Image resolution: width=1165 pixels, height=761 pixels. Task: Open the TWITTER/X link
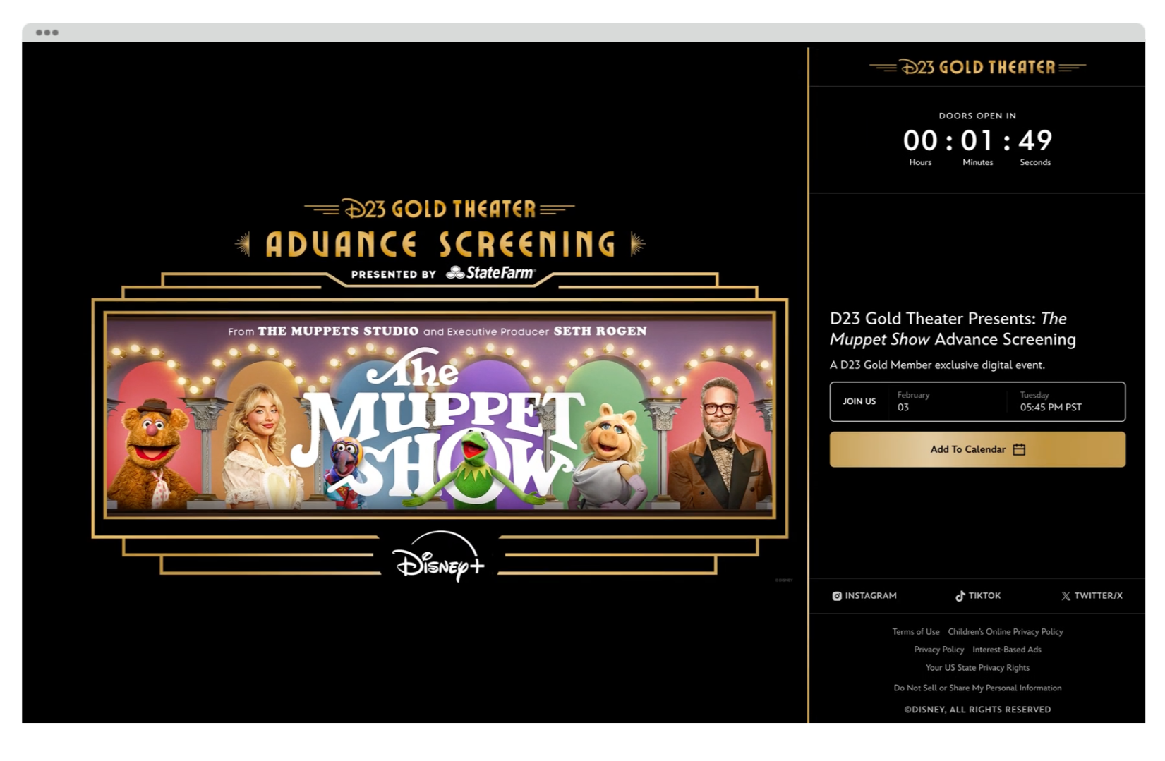[x=1092, y=596]
